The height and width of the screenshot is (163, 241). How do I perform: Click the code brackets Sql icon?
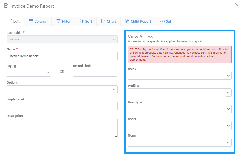[x=162, y=21]
